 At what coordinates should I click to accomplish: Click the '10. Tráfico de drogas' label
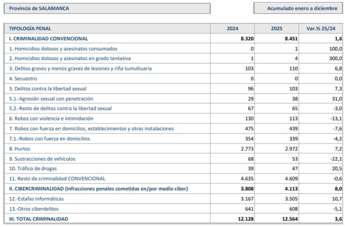33,169
